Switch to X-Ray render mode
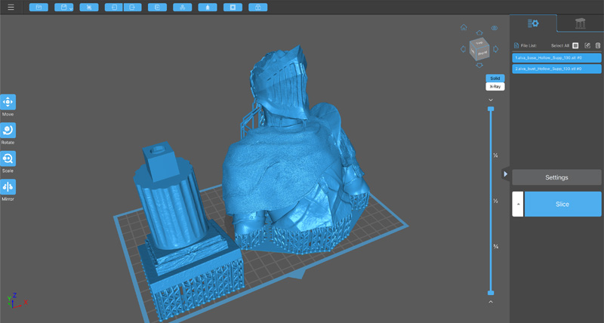Screen dimensions: 604x323 495,87
